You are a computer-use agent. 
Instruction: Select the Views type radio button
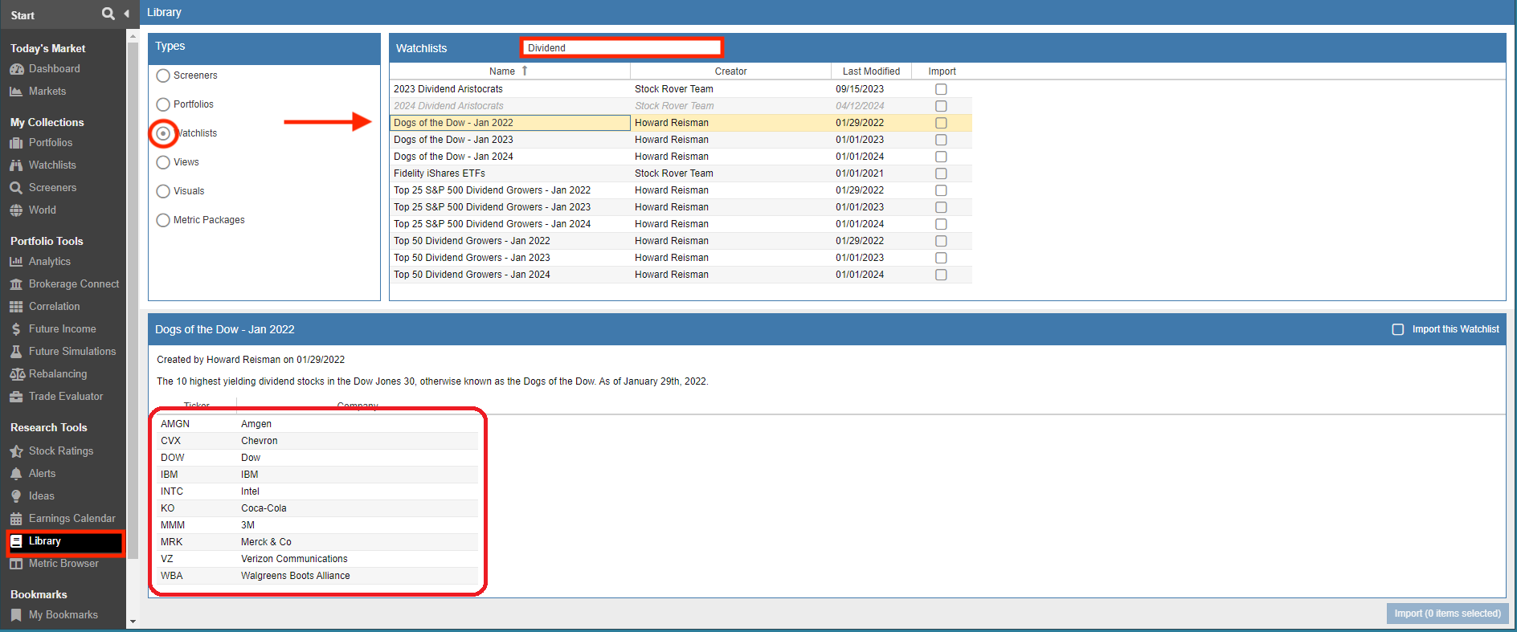(x=163, y=162)
